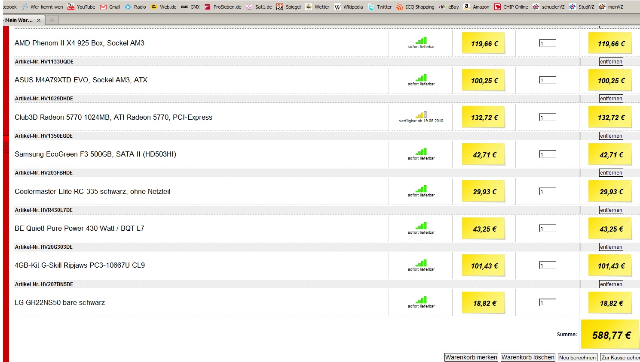Image resolution: width=640 pixels, height=362 pixels.
Task: Open the Spiegel bookmark
Action: 288,7
